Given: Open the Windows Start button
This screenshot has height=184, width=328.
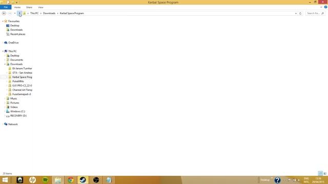Looking at the screenshot, I should pos(5,180).
